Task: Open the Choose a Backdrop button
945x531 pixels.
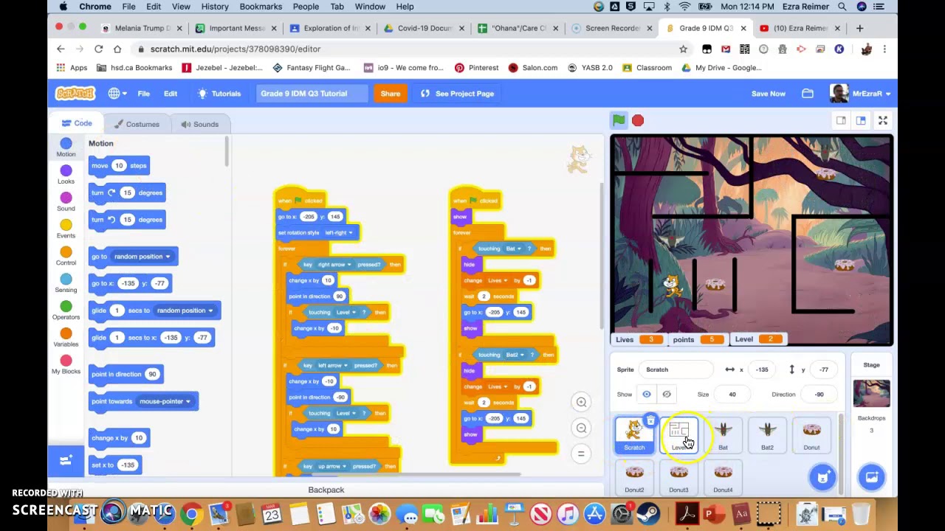Action: coord(871,477)
